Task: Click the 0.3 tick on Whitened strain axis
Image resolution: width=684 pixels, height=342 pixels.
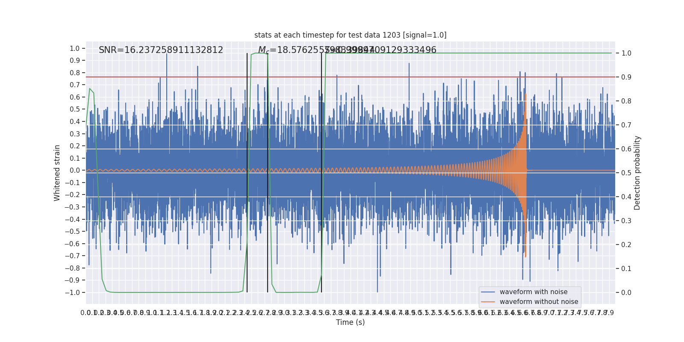Action: coord(75,134)
